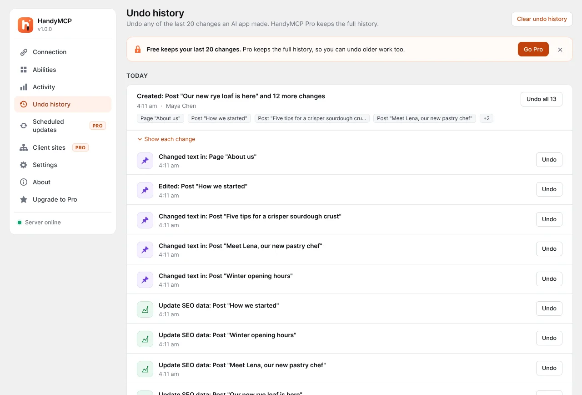582x395 pixels.
Task: Undo the Page "About us" text change
Action: pos(549,160)
